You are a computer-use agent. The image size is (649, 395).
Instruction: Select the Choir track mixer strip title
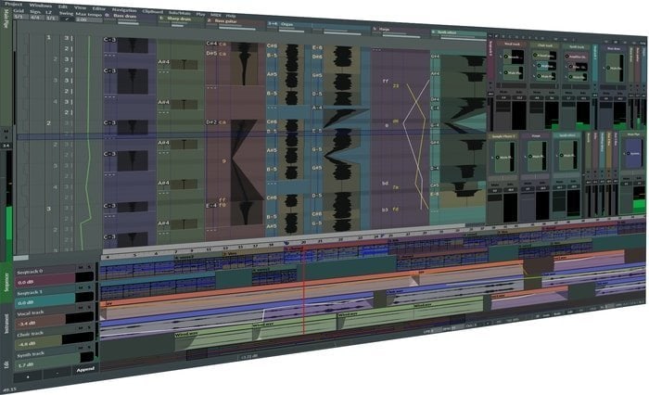pyautogui.click(x=545, y=45)
